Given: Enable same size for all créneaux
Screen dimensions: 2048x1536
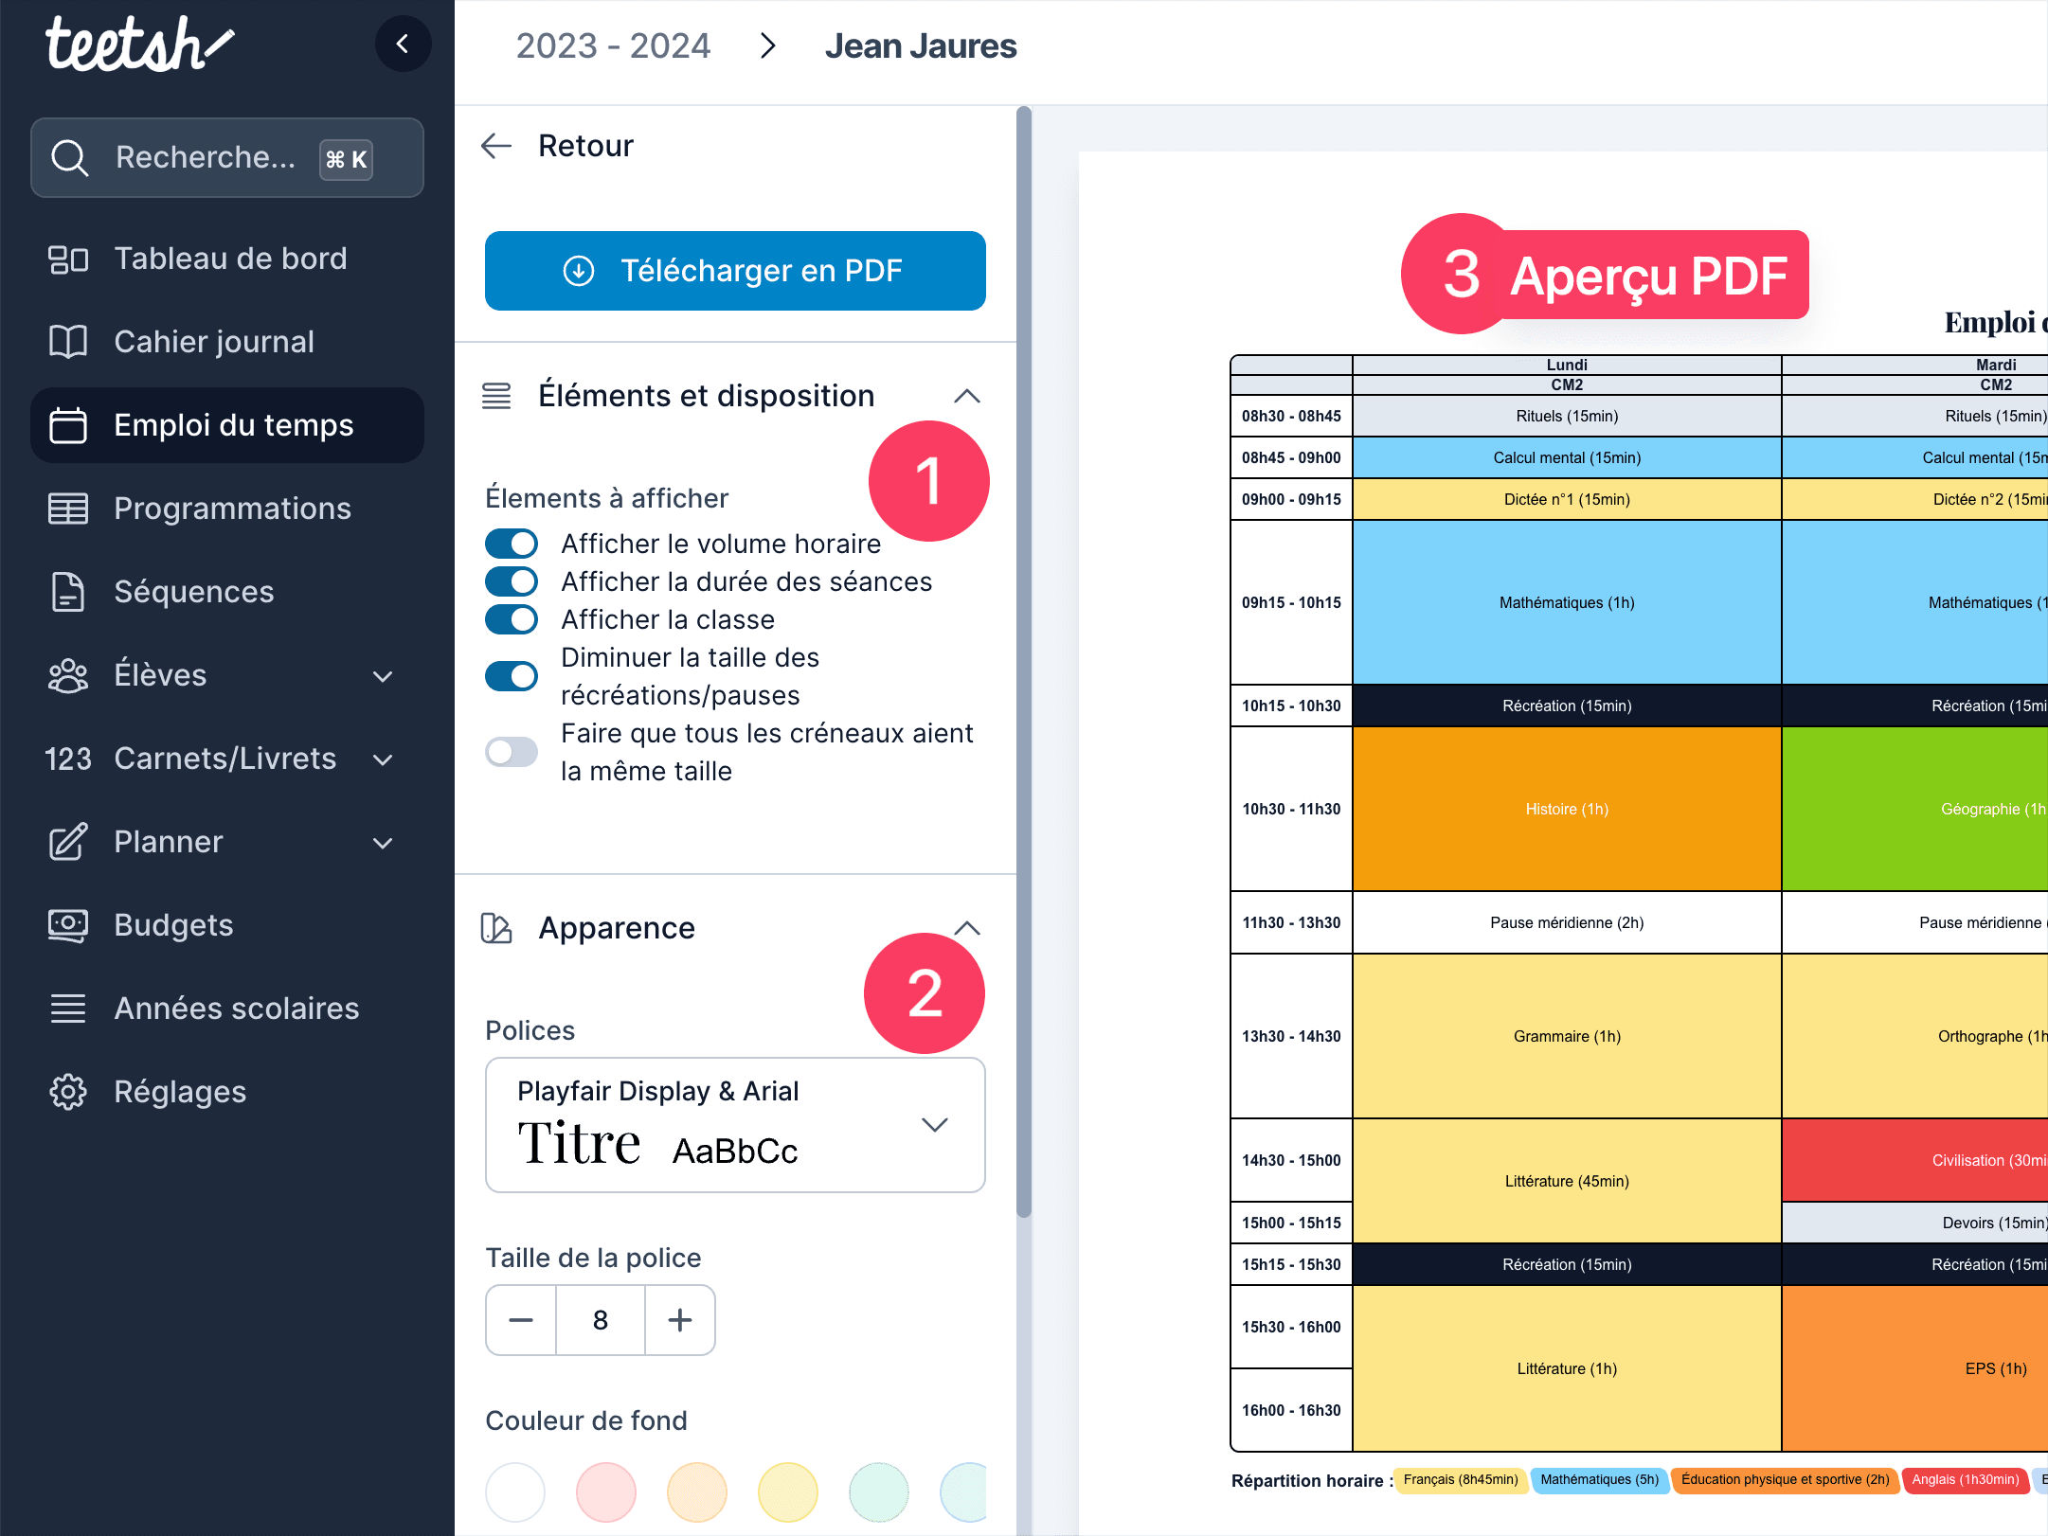Looking at the screenshot, I should (512, 752).
